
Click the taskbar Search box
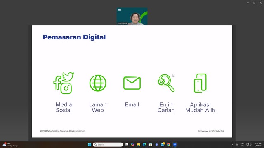[108, 144]
